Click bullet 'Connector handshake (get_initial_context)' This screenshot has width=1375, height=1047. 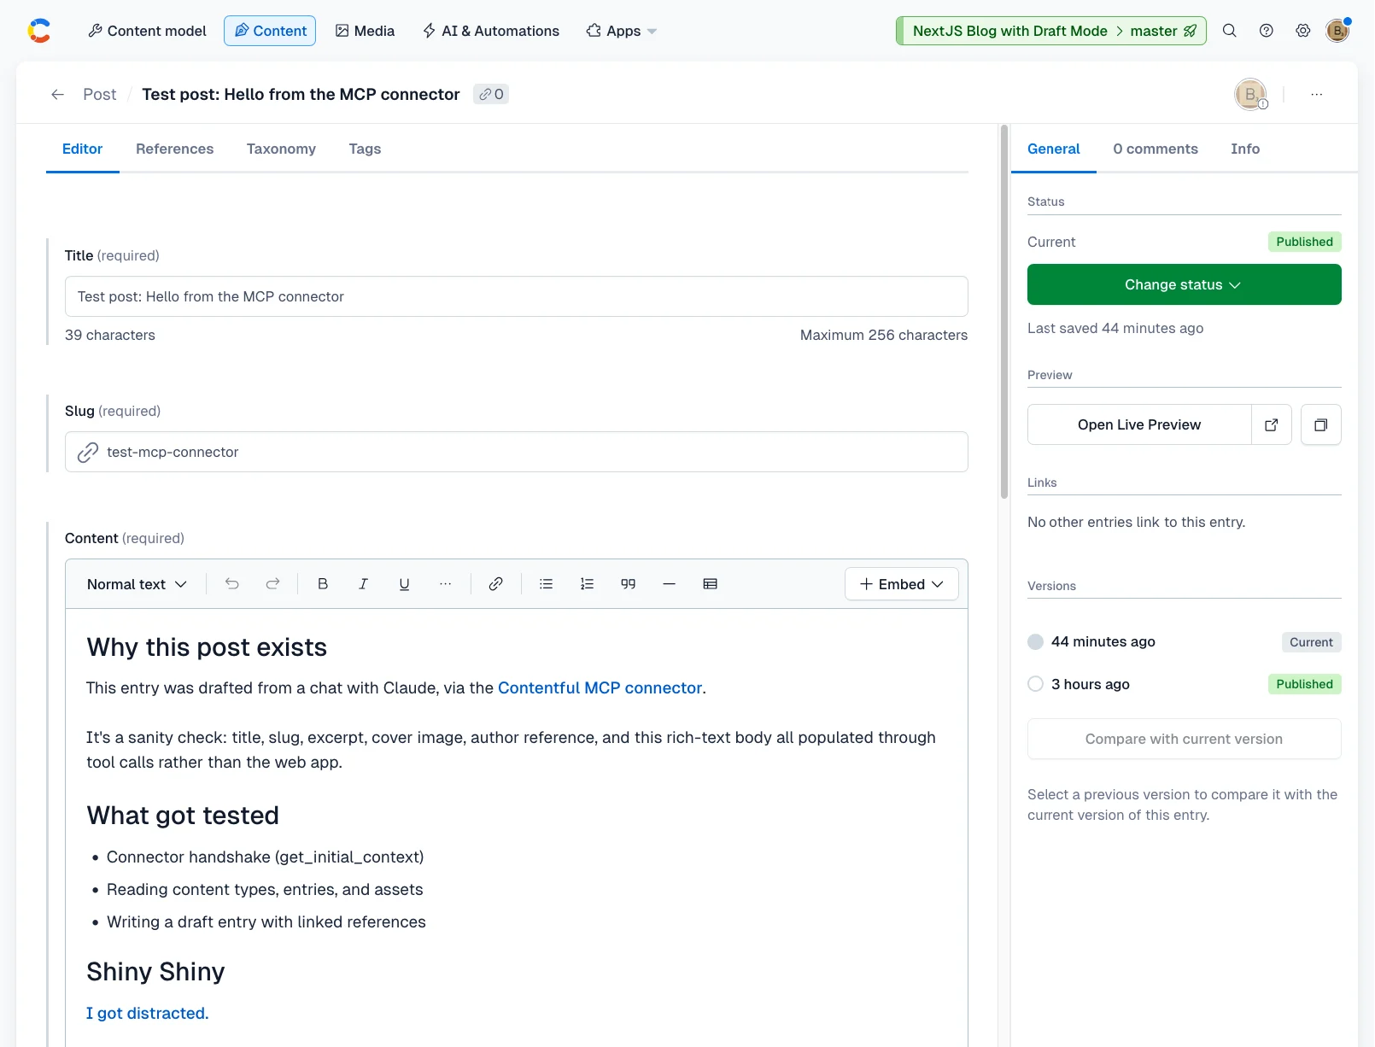[x=265, y=857]
